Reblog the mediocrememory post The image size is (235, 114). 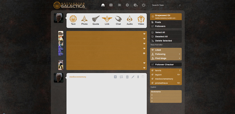pyautogui.click(x=121, y=77)
